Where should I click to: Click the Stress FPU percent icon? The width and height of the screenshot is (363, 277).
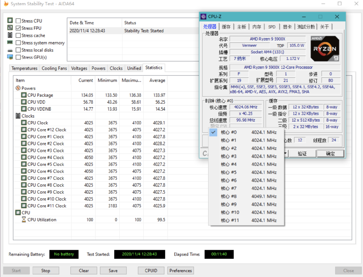click(x=10, y=28)
